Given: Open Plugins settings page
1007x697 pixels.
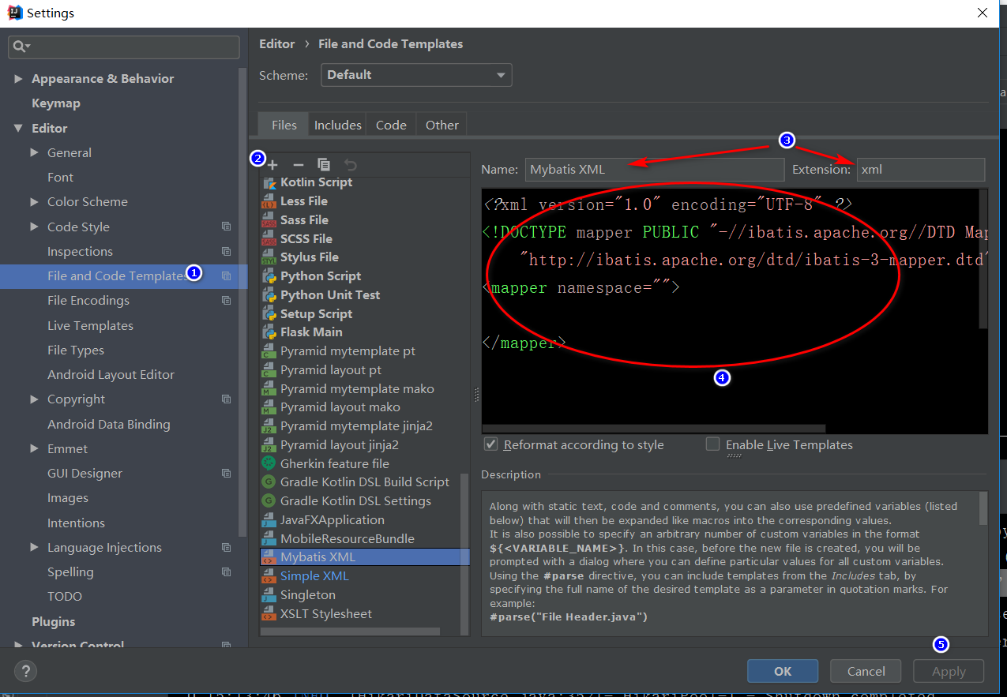Looking at the screenshot, I should click(53, 622).
